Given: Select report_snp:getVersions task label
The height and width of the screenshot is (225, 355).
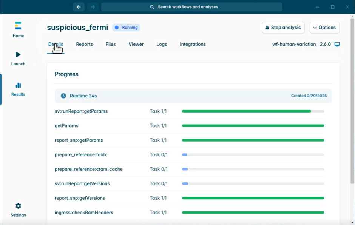Looking at the screenshot, I should [80, 198].
